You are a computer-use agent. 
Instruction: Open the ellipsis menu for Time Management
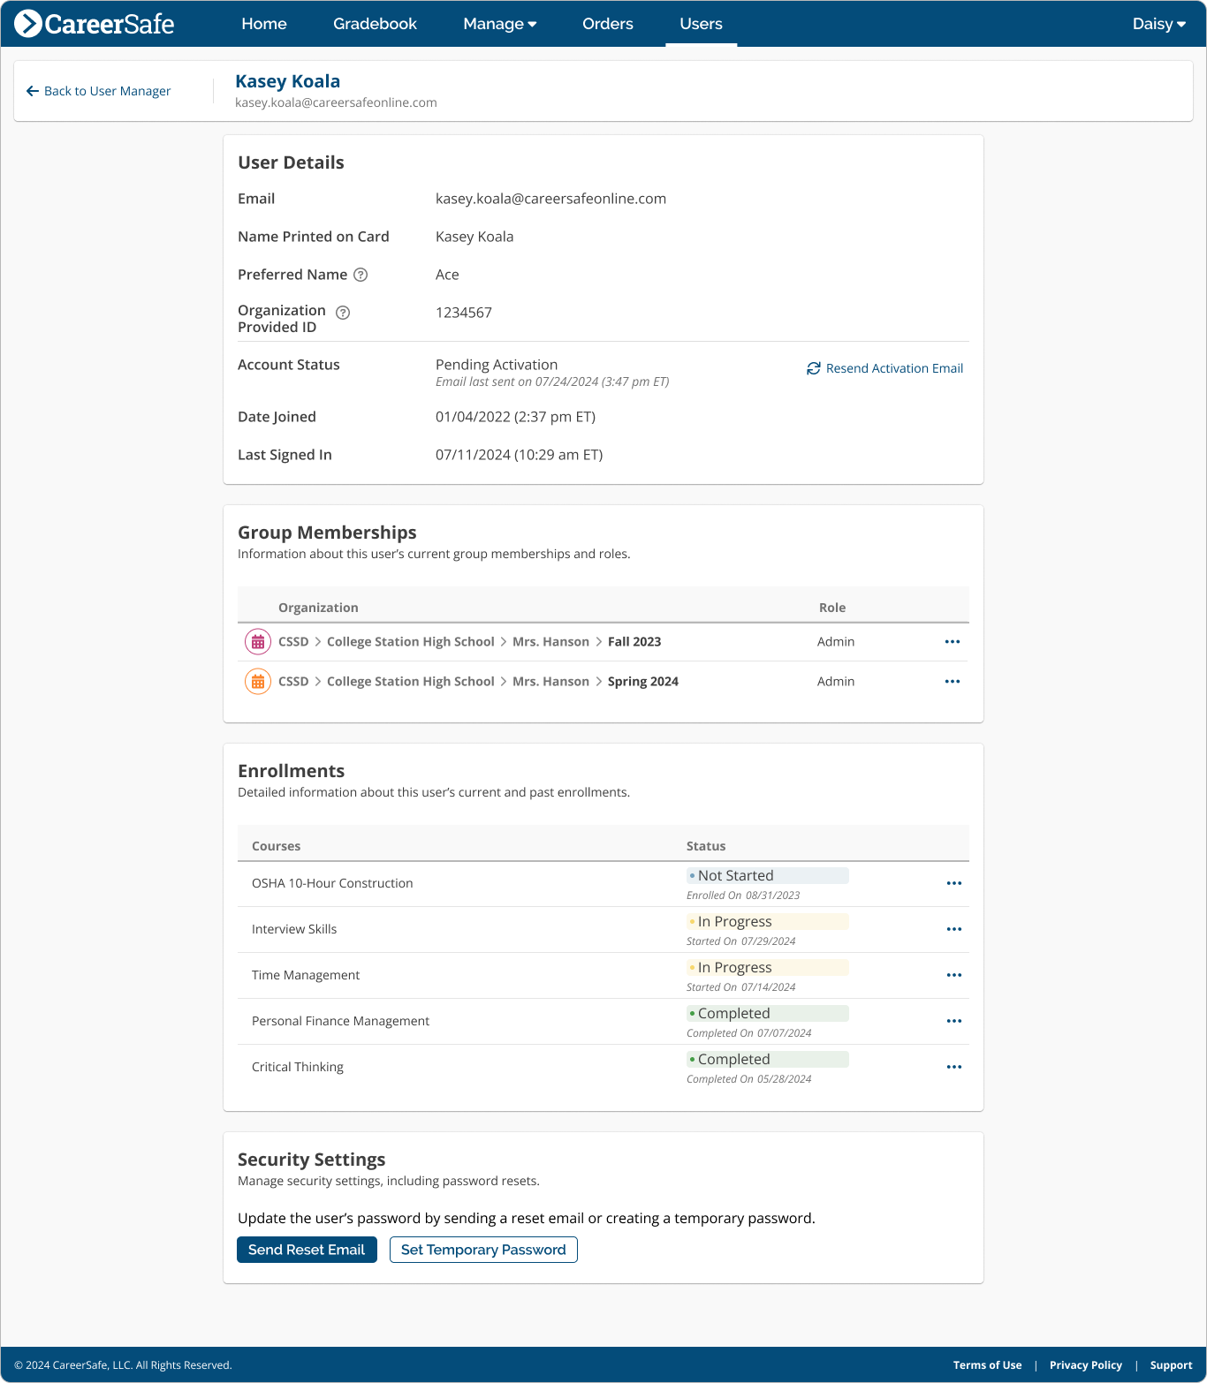(x=953, y=975)
